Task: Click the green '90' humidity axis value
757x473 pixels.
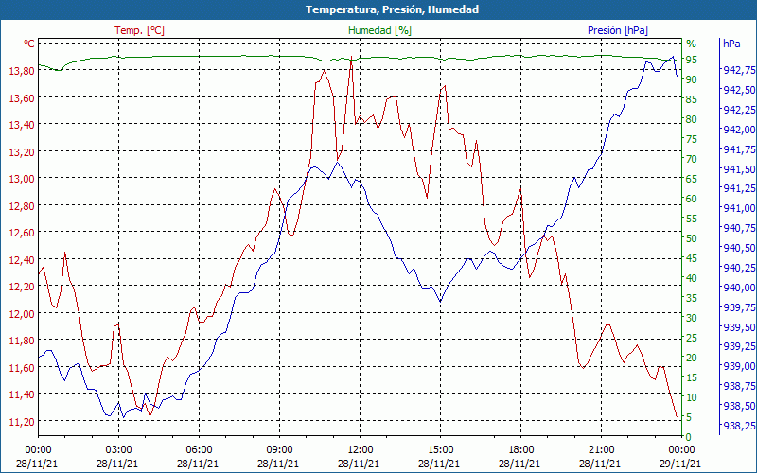Action: (x=692, y=79)
